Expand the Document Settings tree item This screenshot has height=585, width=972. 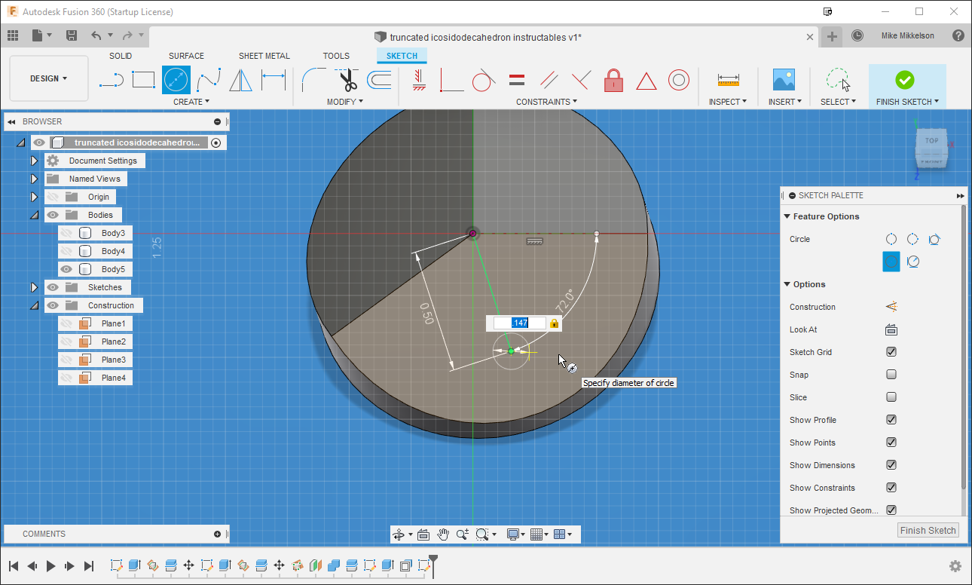(34, 161)
